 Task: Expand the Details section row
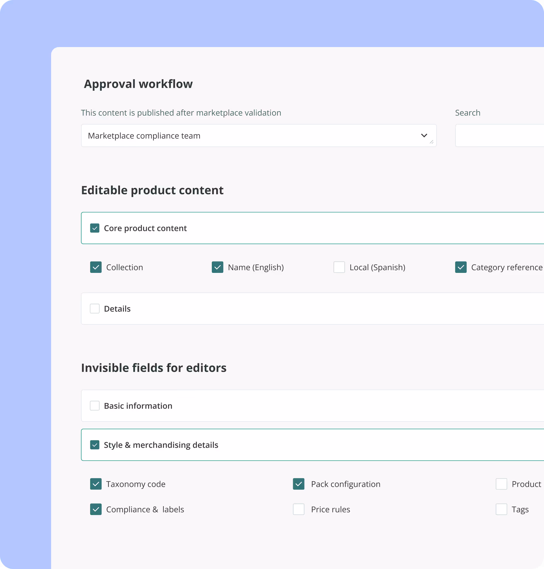[x=319, y=309]
